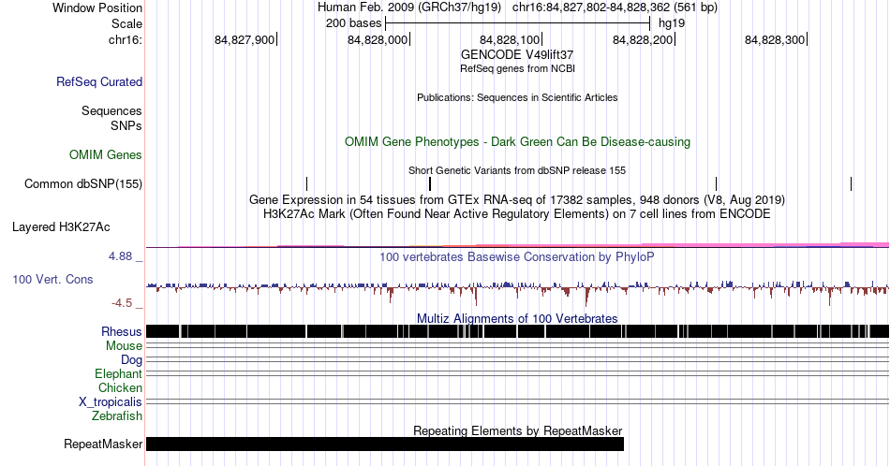Click the Sequences track label

pyautogui.click(x=111, y=110)
